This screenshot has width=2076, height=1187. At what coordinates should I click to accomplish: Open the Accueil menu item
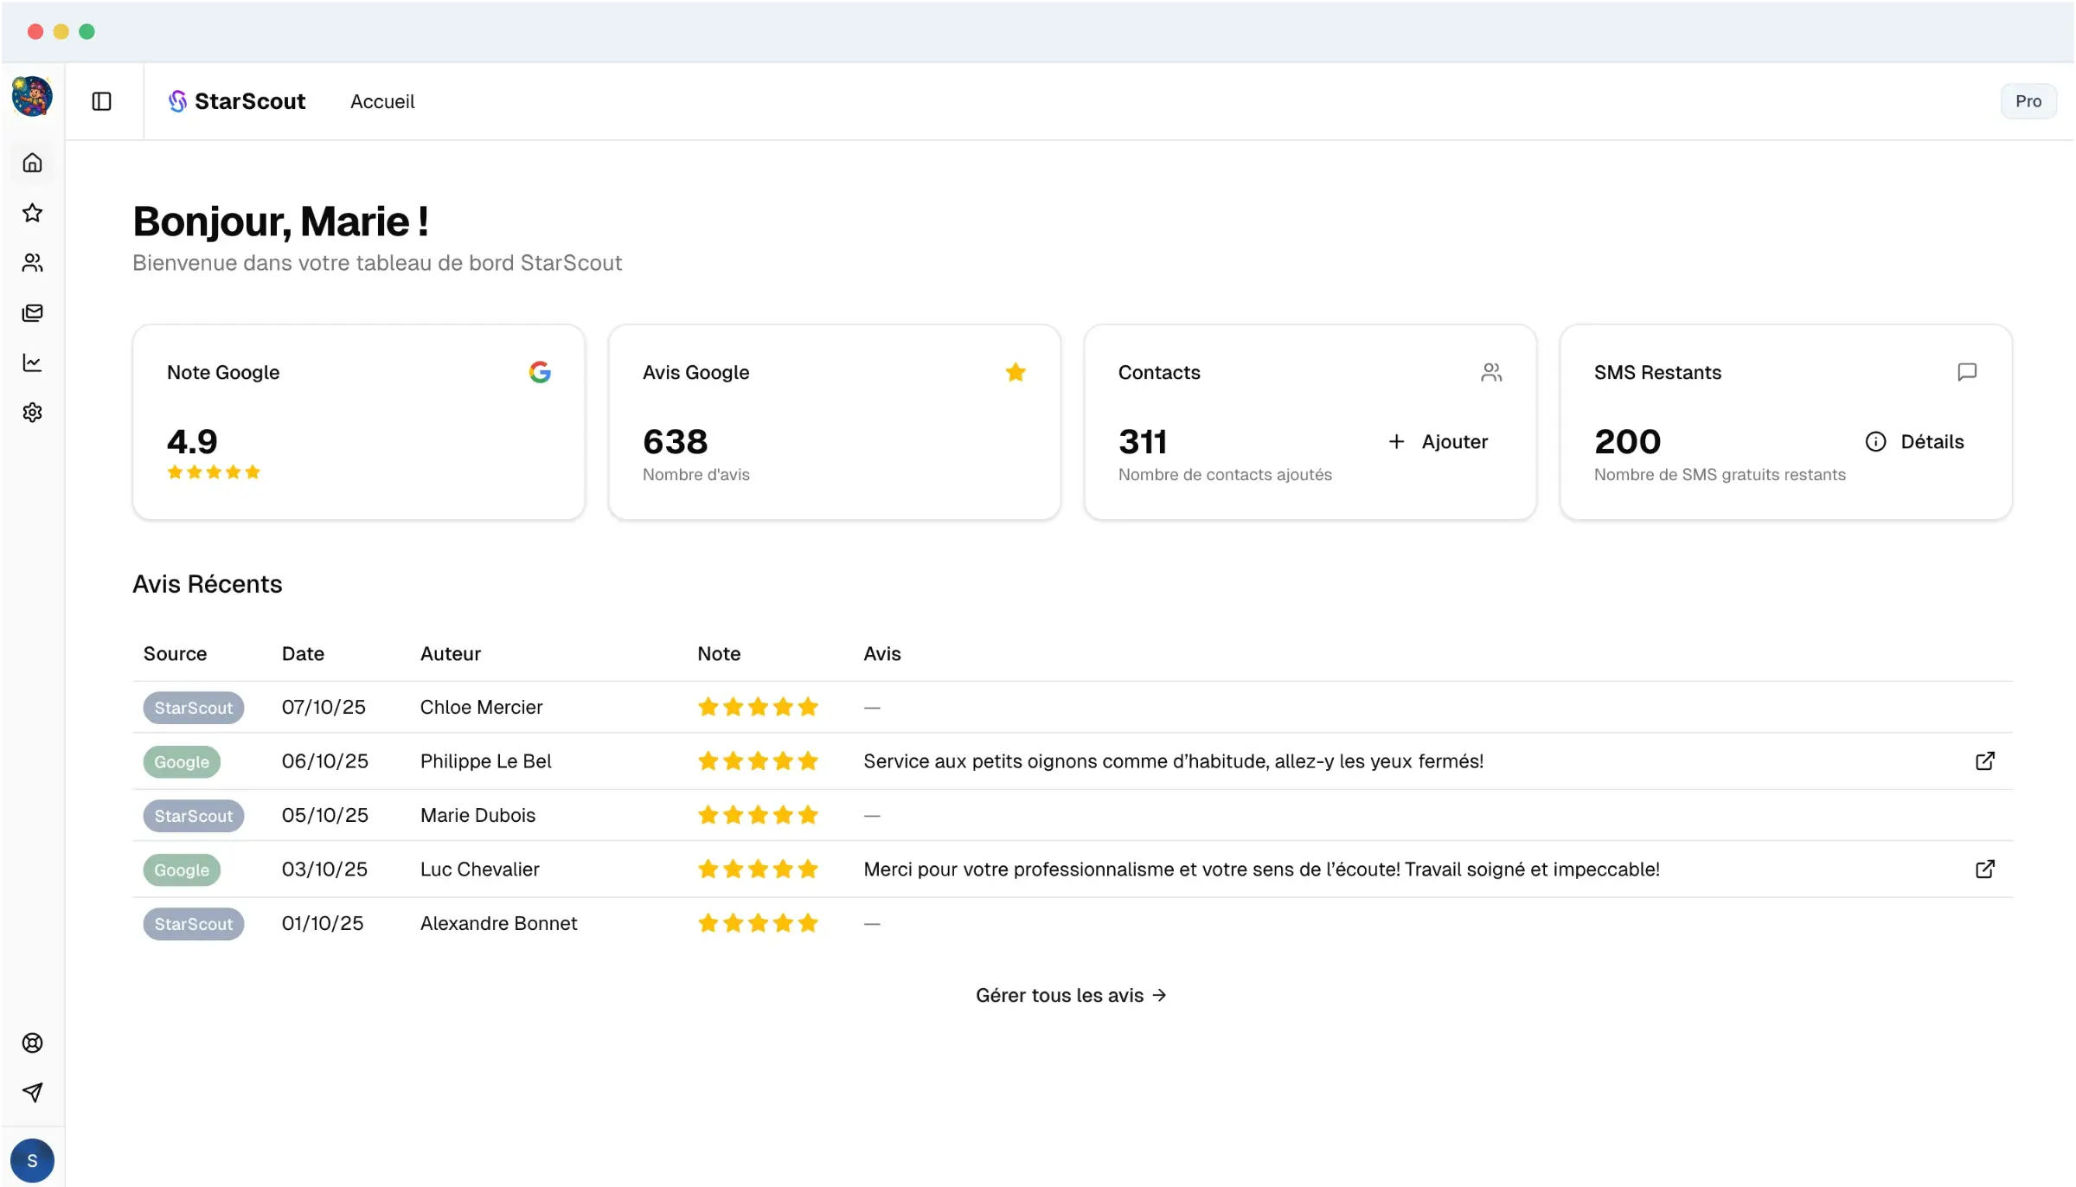point(381,101)
